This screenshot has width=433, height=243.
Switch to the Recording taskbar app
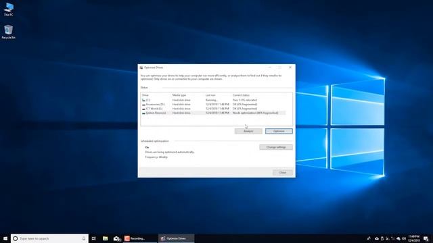(x=139, y=238)
